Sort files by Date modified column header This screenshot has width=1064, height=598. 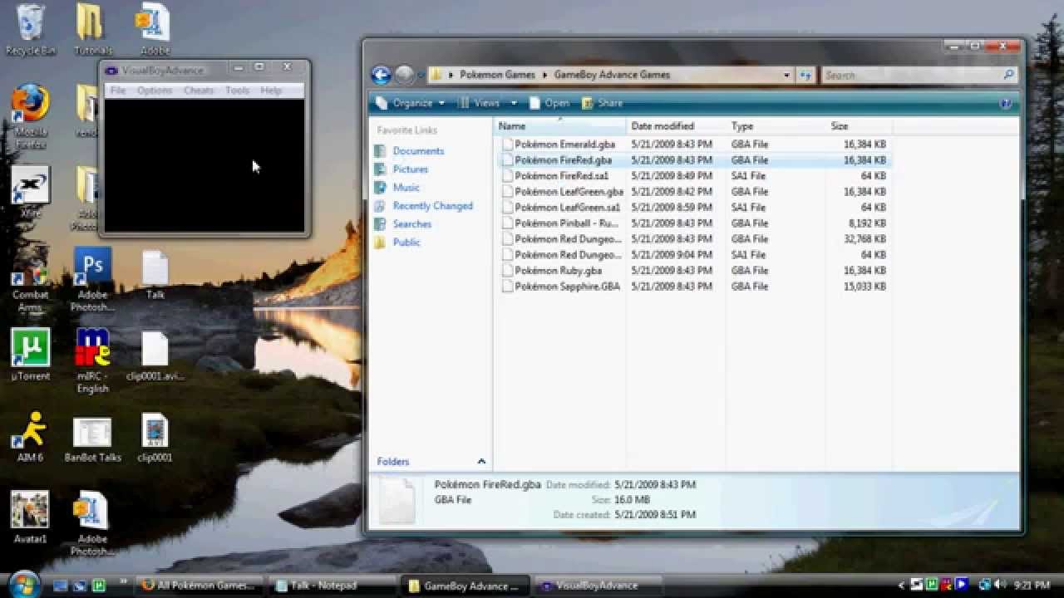click(x=676, y=126)
